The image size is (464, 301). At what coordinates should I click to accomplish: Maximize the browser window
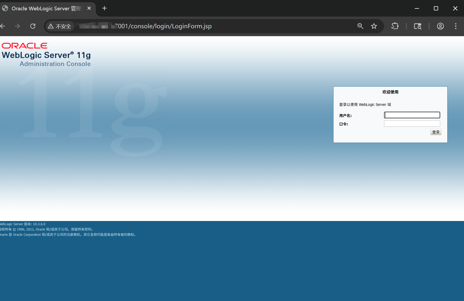pyautogui.click(x=436, y=8)
